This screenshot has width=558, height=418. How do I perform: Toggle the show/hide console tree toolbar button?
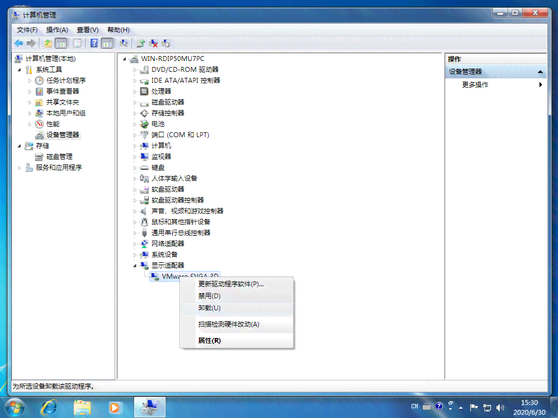[x=61, y=44]
